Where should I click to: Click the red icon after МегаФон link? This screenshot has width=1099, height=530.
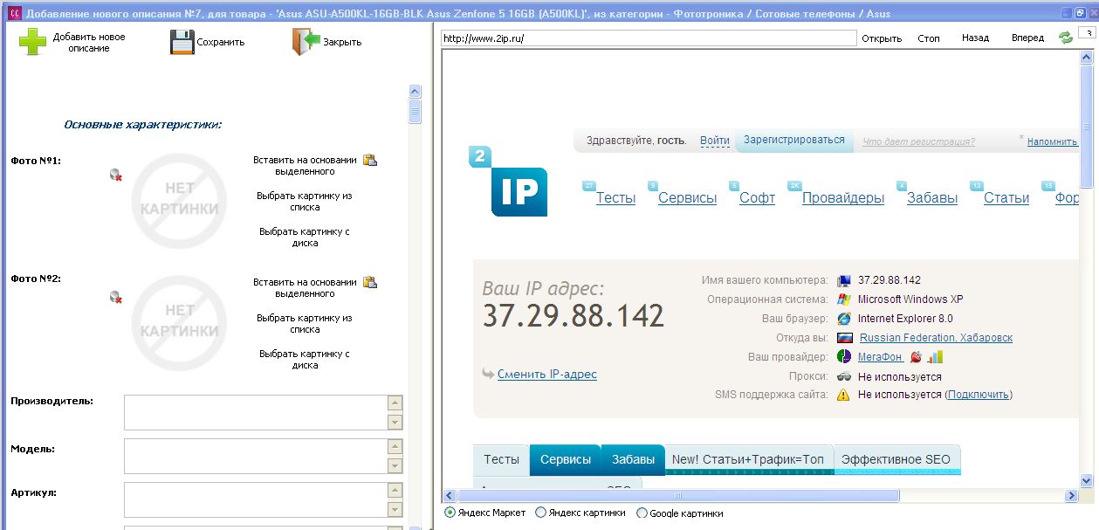pos(916,356)
